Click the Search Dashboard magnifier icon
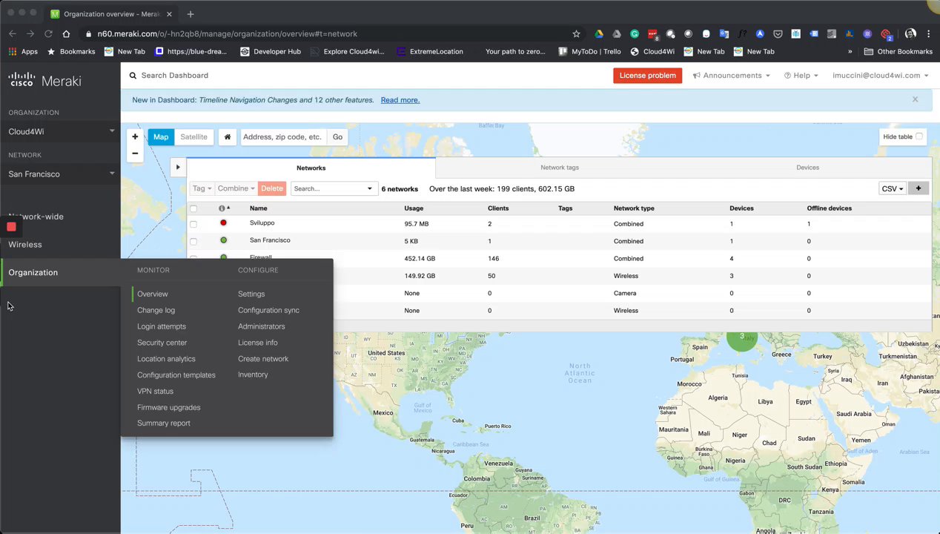The width and height of the screenshot is (940, 534). [133, 76]
